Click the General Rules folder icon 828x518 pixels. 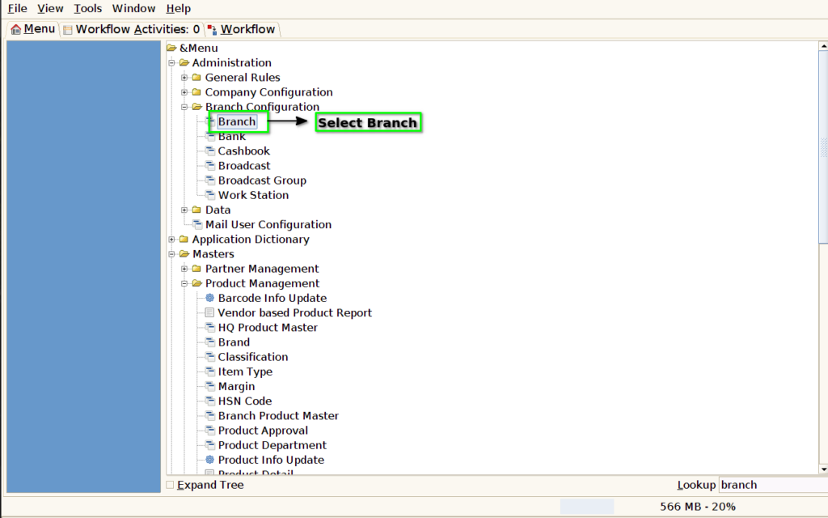[x=196, y=77]
